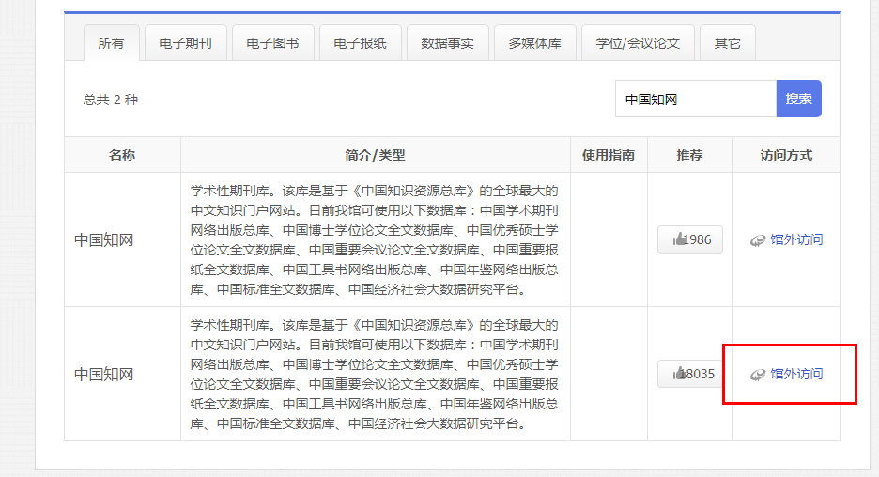
Task: Click 中国知网 name in the 8035-likes row
Action: 103,374
